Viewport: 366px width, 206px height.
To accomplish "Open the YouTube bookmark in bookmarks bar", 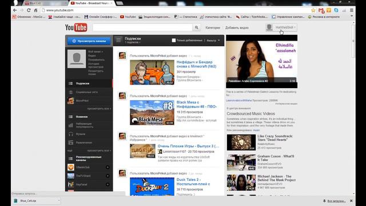I will (128, 17).
